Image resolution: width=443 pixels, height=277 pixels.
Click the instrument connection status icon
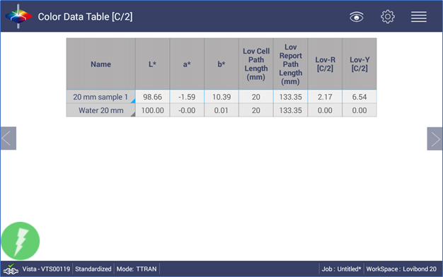click(11, 269)
